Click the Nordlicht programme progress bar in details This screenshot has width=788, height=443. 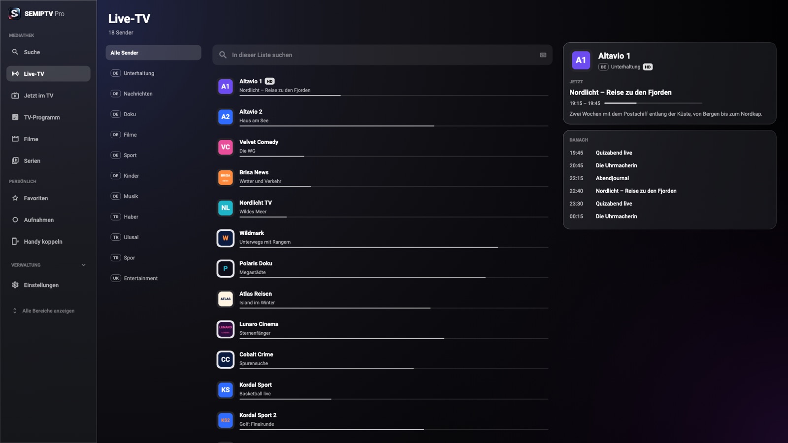tap(653, 103)
